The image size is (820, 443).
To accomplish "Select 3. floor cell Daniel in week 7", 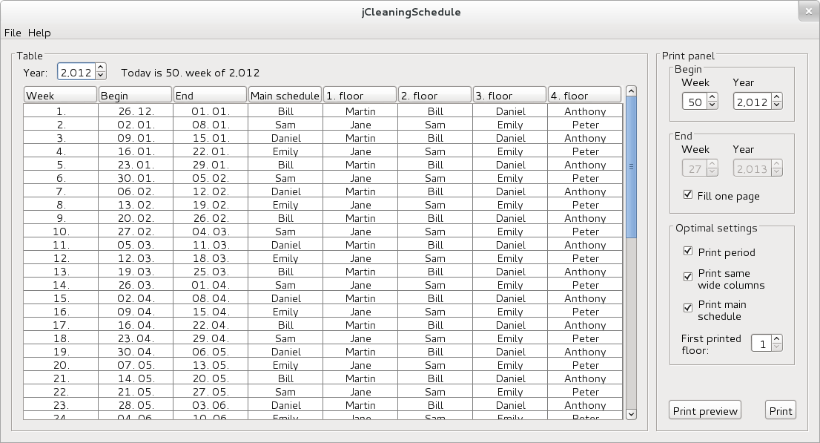I will point(510,191).
